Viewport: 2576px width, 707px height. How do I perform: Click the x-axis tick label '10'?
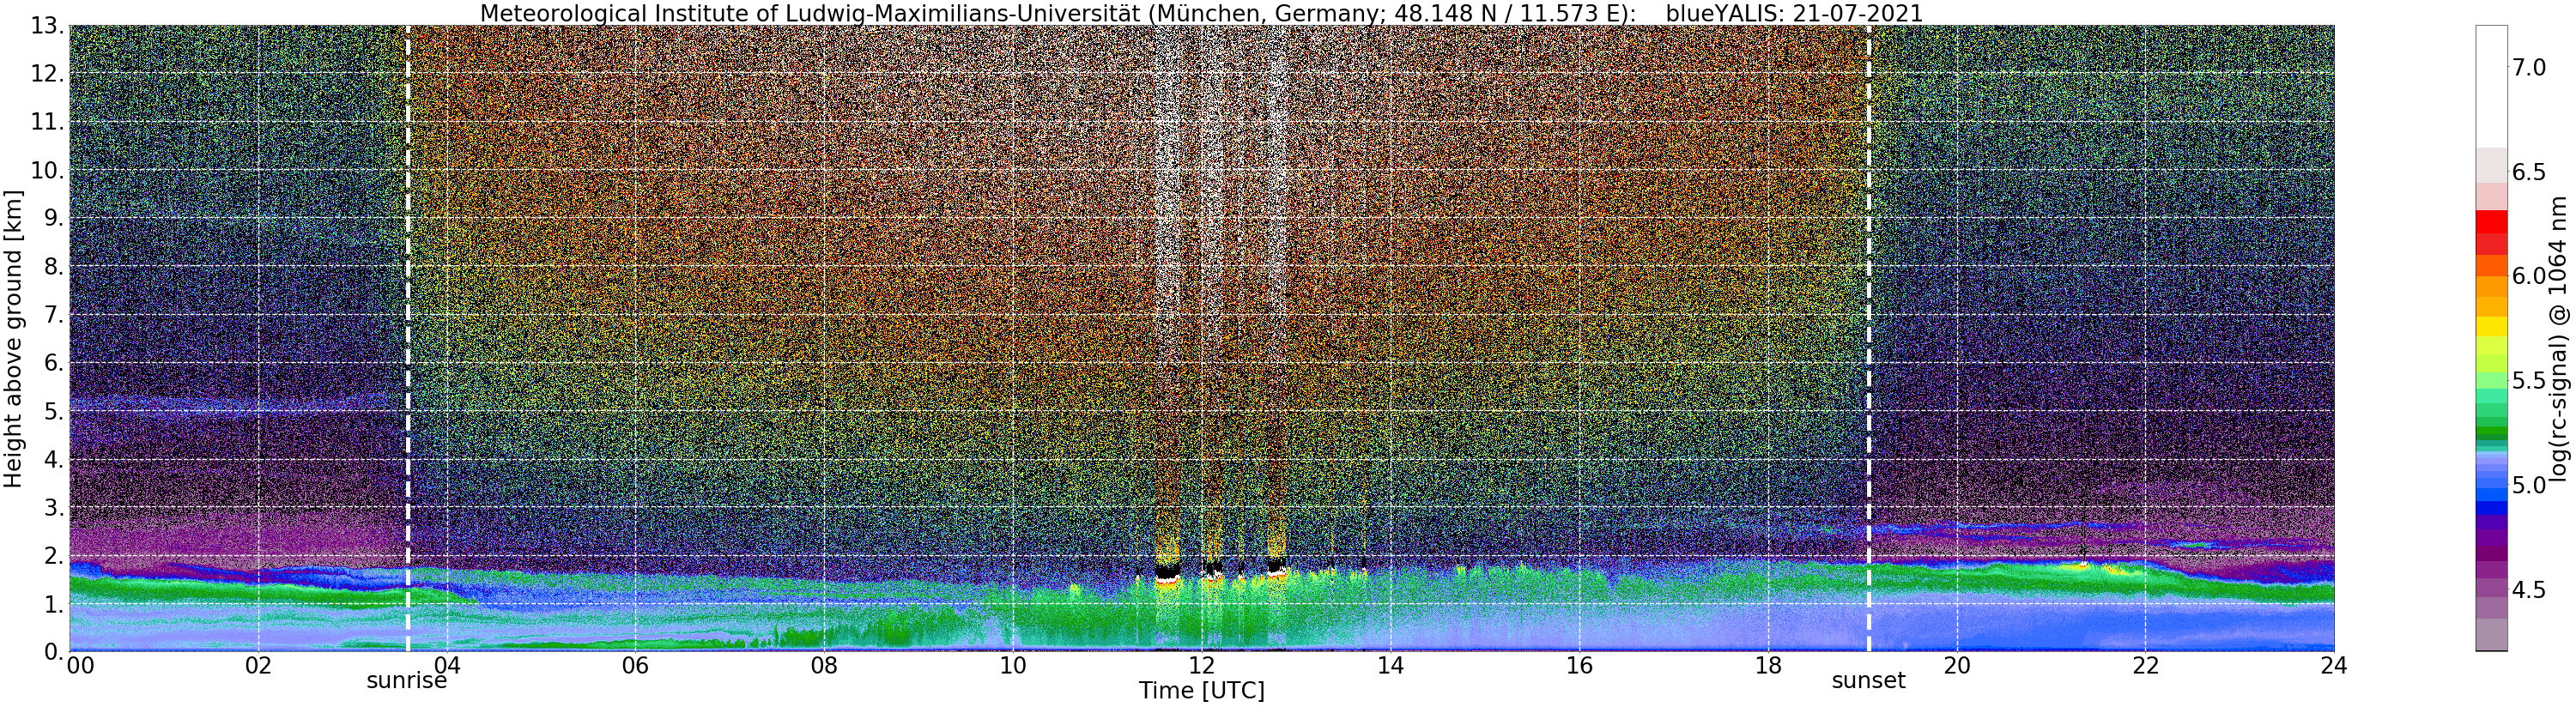tap(1013, 665)
